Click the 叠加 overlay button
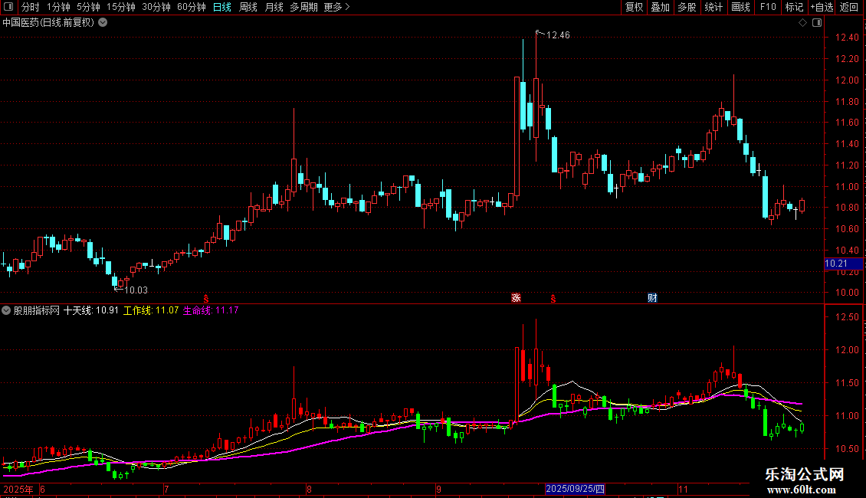The width and height of the screenshot is (866, 498). point(661,7)
